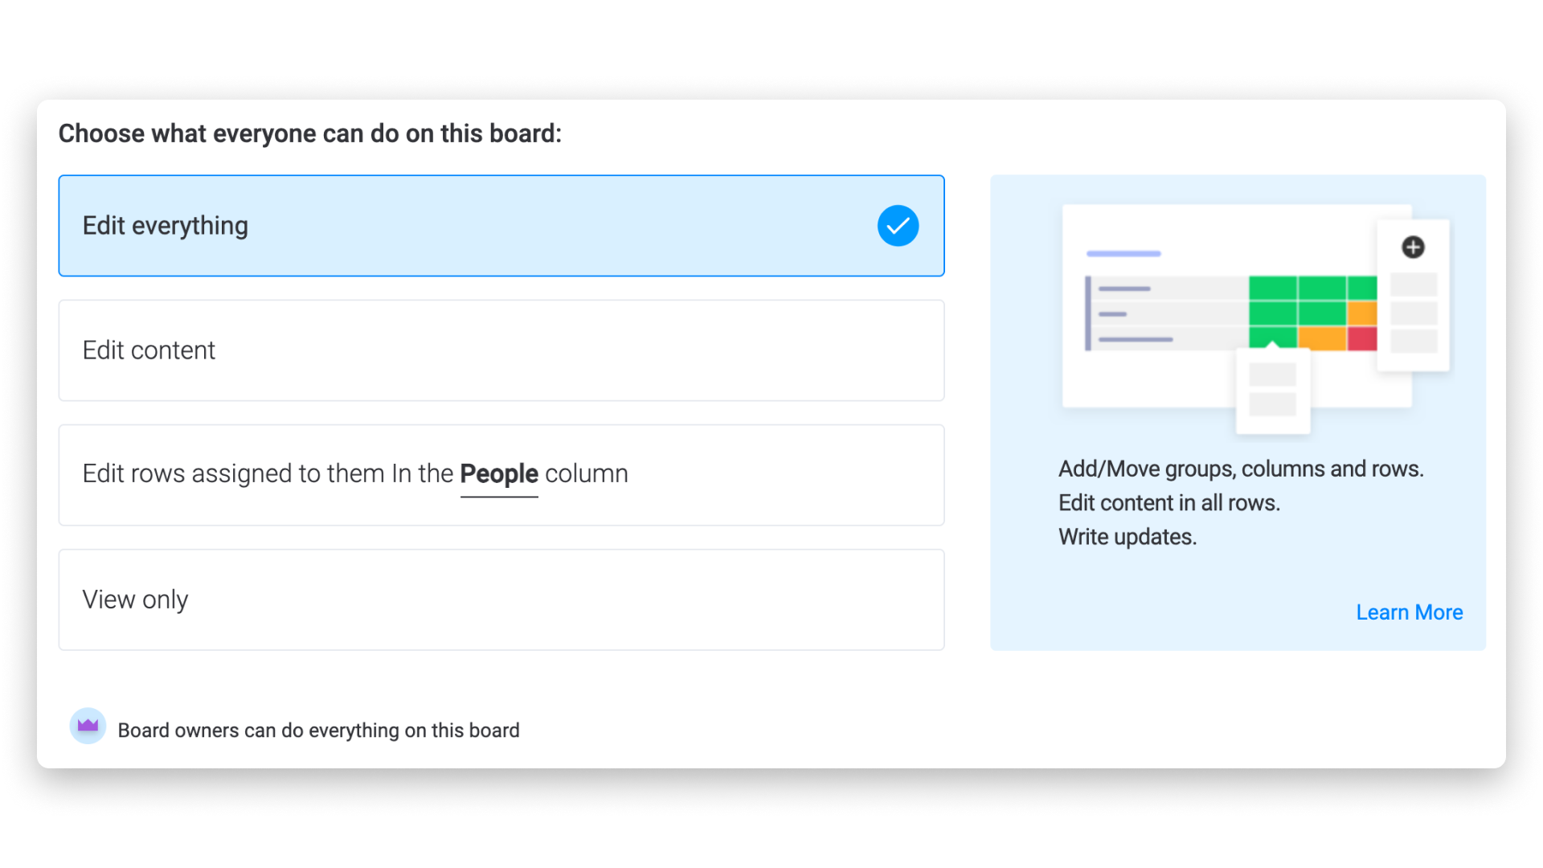
Task: Click the Choose what everyone can do heading
Action: [310, 133]
